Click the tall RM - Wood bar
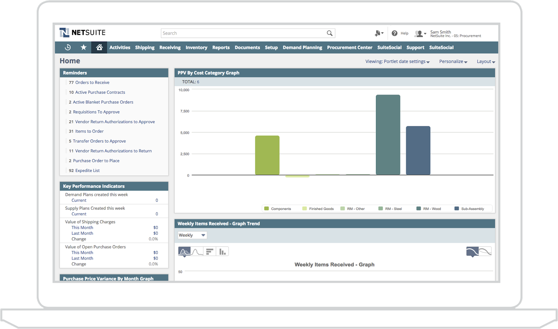Viewport: 558px width, 329px height. pos(388,135)
